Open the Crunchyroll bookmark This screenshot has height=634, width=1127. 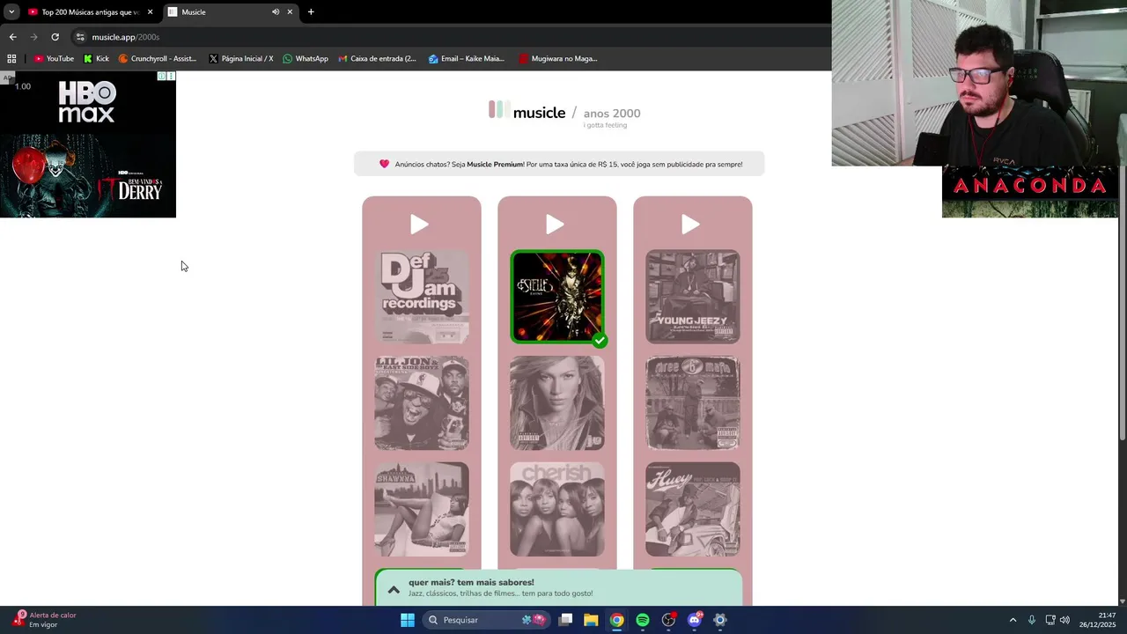(x=158, y=59)
